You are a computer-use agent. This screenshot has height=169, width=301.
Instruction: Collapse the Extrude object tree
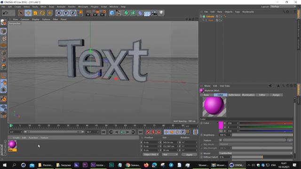(x=201, y=16)
